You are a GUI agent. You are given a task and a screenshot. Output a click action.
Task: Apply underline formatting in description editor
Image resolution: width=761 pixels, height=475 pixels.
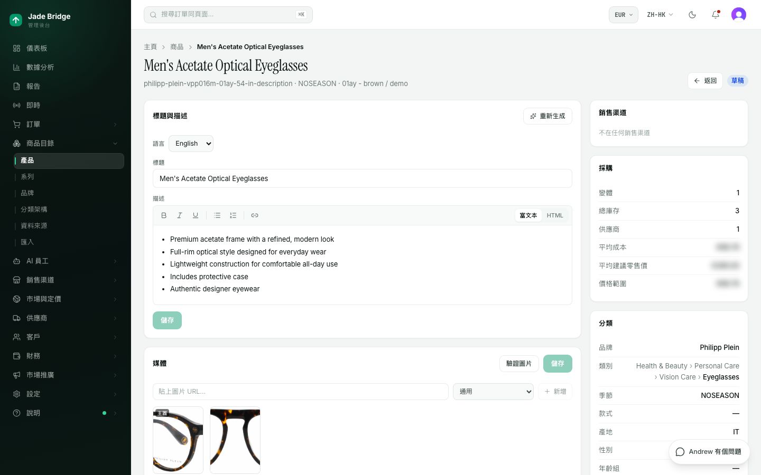pos(196,215)
